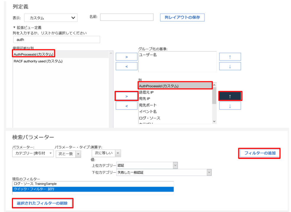291x212 pixels.
Task: Click 列レイアウトの保存 button
Action: pos(182,17)
